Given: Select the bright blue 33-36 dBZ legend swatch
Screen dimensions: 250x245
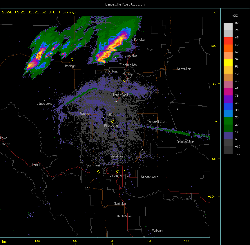Looking at the screenshot, I should pyautogui.click(x=228, y=106).
